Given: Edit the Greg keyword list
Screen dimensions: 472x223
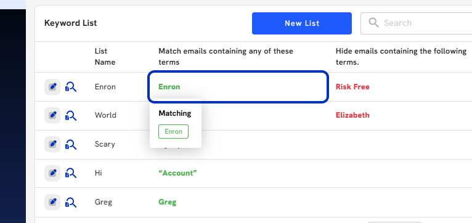Looking at the screenshot, I should (52, 202).
